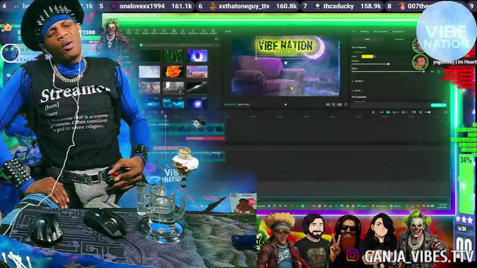477x268 pixels.
Task: Select the green matrix rain thumbnail
Action: click(x=173, y=56)
